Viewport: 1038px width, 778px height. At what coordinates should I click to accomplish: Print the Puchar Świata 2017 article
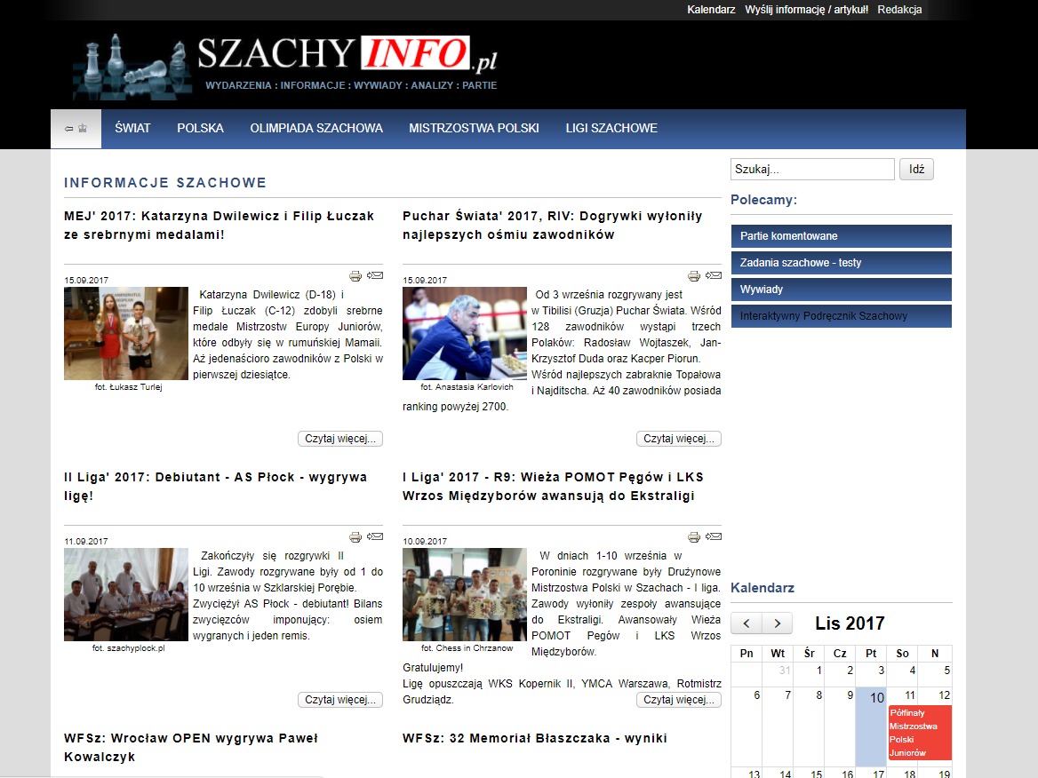[x=694, y=276]
